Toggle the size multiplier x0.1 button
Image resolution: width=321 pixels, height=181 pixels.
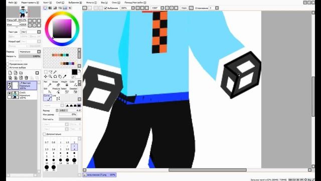[x=62, y=111]
